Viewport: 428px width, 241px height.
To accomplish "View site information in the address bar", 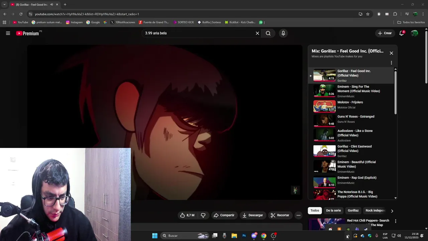I will coord(30,14).
